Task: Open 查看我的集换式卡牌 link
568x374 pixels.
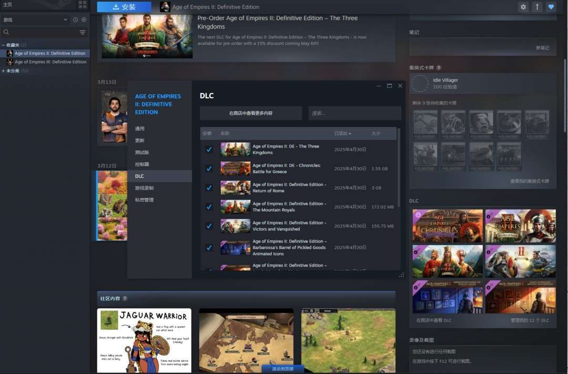Action: pos(530,181)
